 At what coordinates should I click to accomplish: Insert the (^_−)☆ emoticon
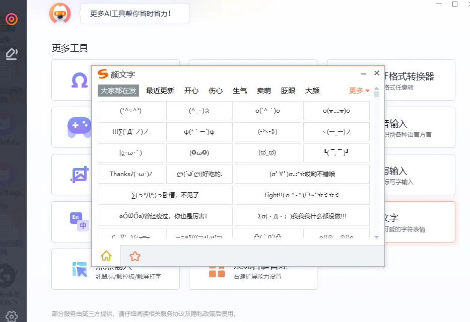(199, 111)
